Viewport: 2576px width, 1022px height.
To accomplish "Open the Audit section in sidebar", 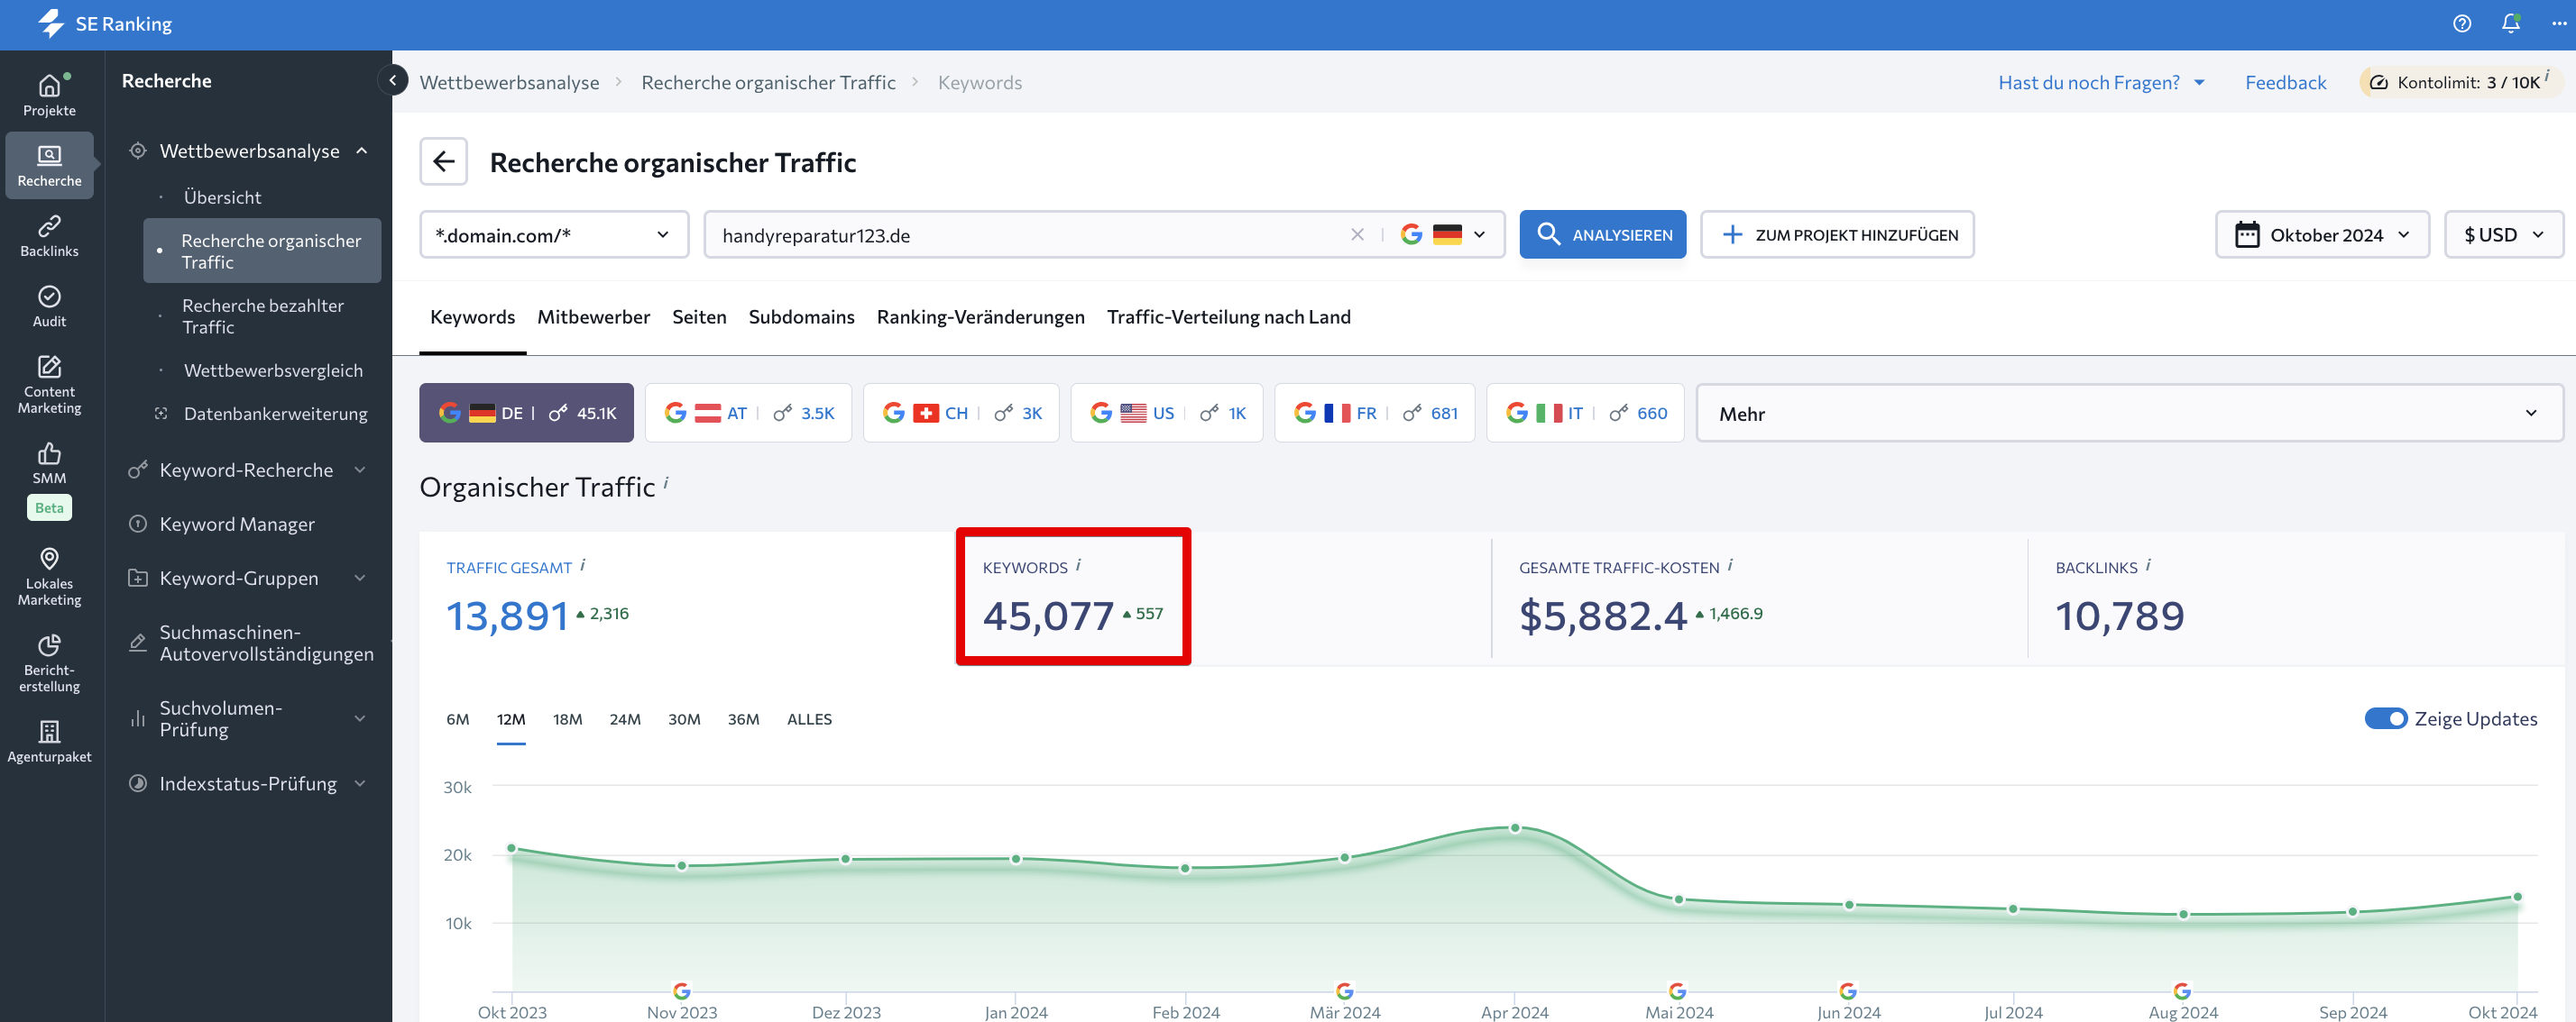I will click(x=49, y=306).
